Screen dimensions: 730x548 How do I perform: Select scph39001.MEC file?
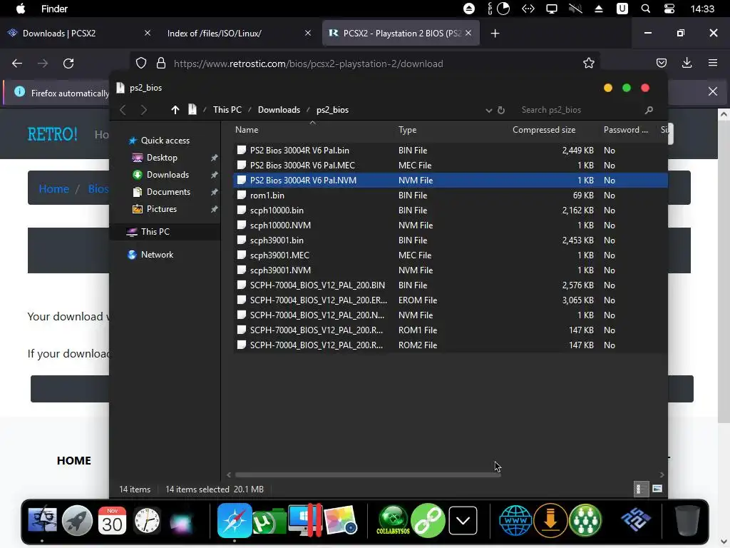tap(450, 255)
